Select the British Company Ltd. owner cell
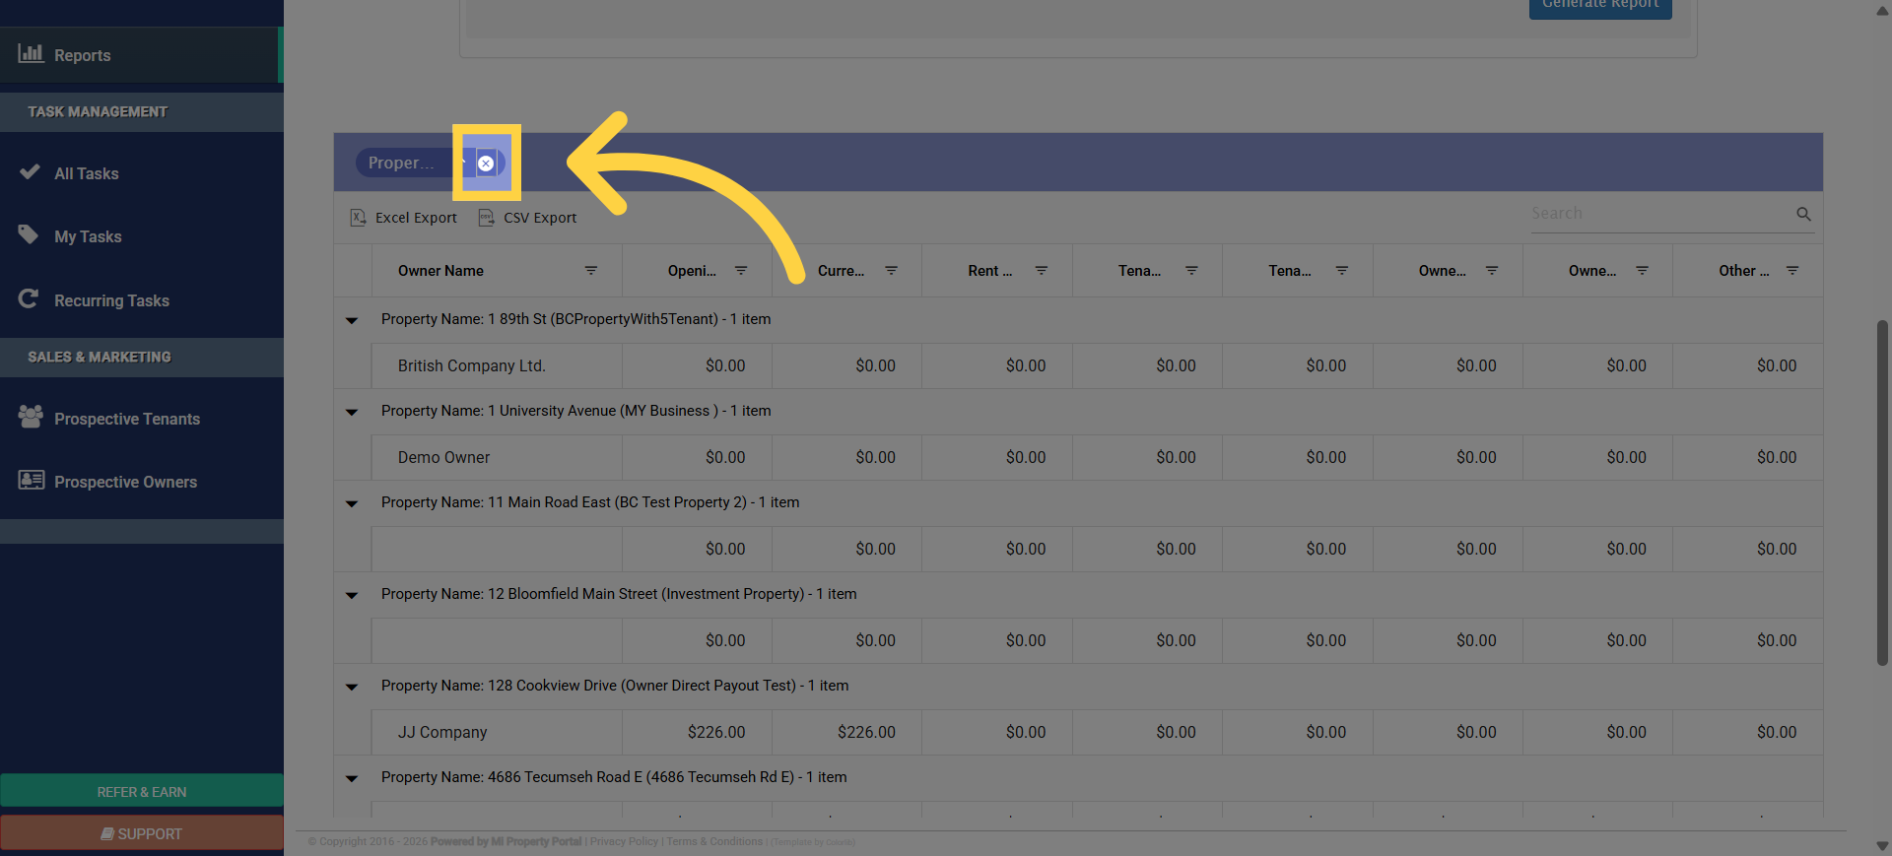This screenshot has width=1892, height=856. [x=497, y=365]
